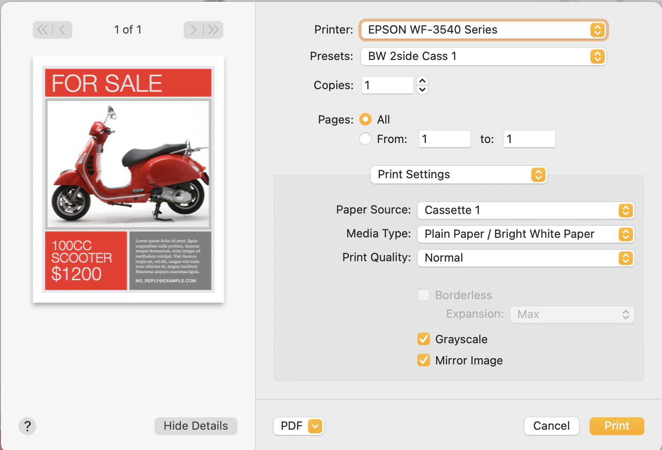
Task: Click the to page number field
Action: 530,139
